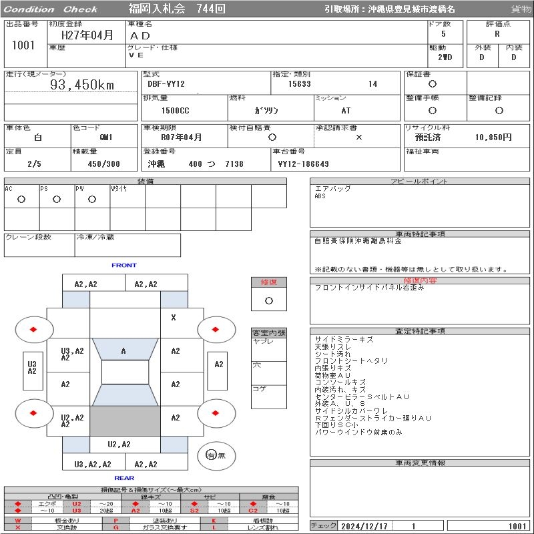Click the 保証書 warranty circle mark
This screenshot has height=534, width=534.
(x=433, y=84)
